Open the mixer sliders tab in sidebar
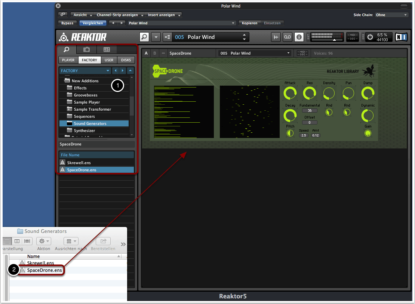This screenshot has width=415, height=304. (x=107, y=49)
